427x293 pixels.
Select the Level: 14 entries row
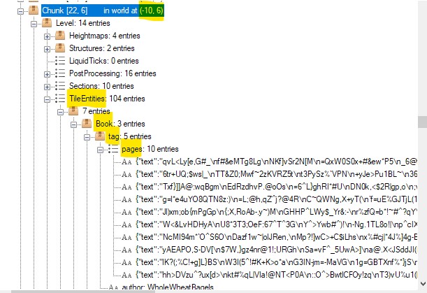[83, 23]
